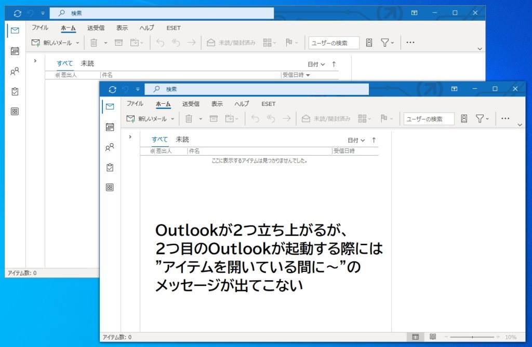Open categorize dropdown in front window toolbar
Viewport: 532px width, 347px height.
[365, 119]
